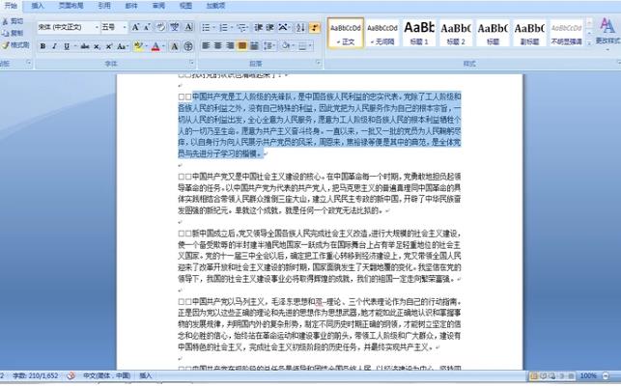Switch to the 加载项 (Add-ins) tab
This screenshot has width=621, height=387.
tap(215, 6)
